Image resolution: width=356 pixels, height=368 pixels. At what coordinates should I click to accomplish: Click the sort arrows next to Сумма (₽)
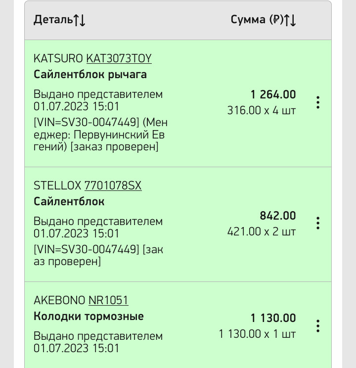(x=290, y=20)
